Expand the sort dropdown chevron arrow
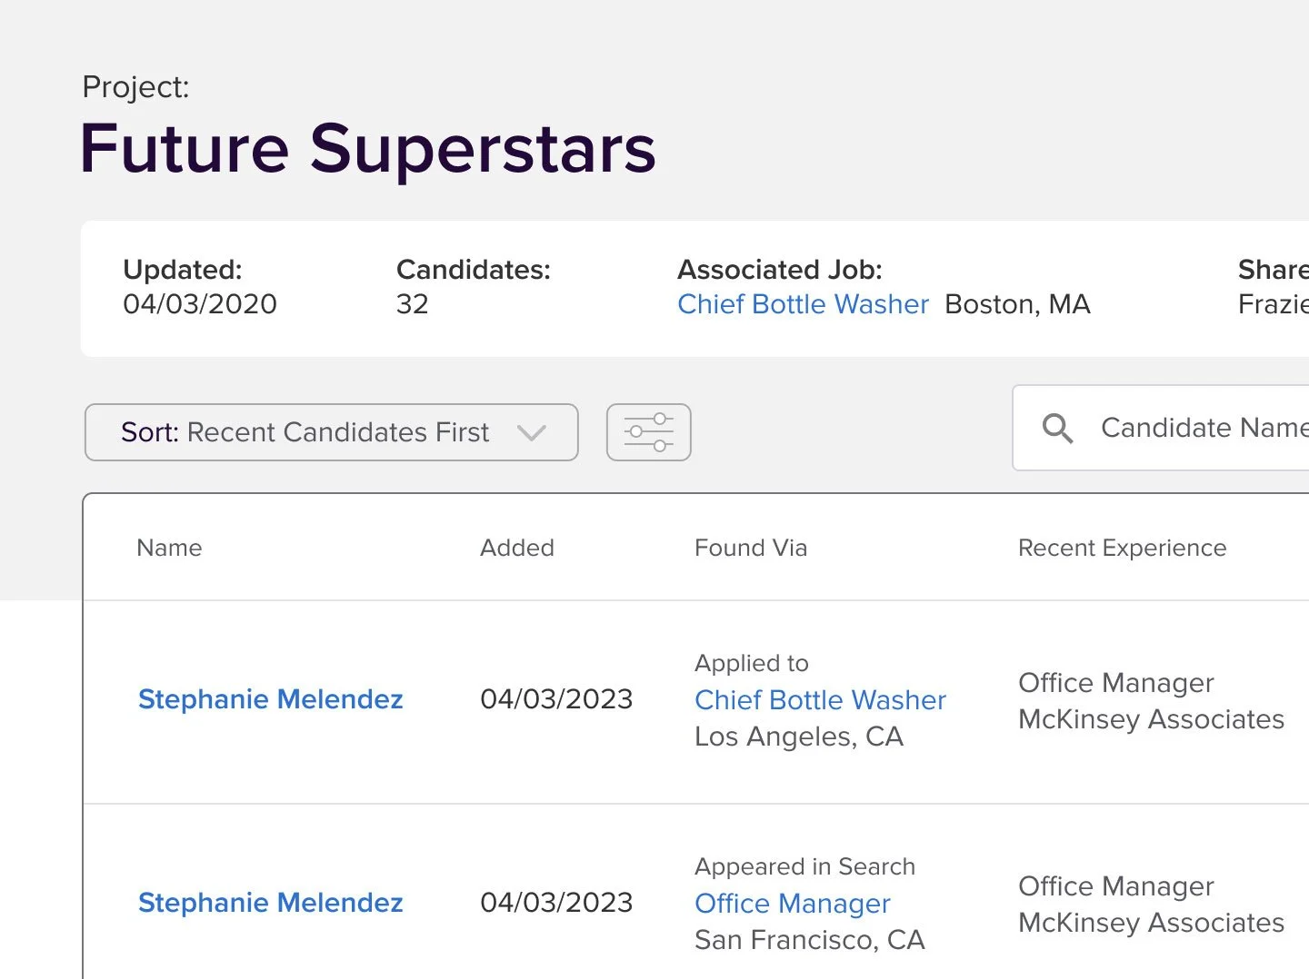Image resolution: width=1309 pixels, height=979 pixels. tap(532, 432)
